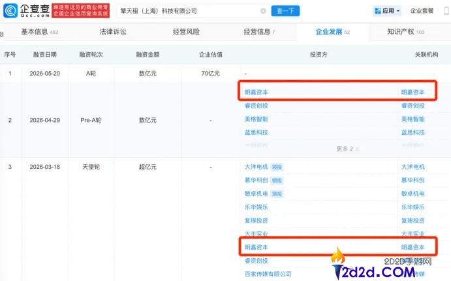Image resolution: width=451 pixels, height=281 pixels.
Task: Switch to the 经营风险 tab
Action: 186,31
